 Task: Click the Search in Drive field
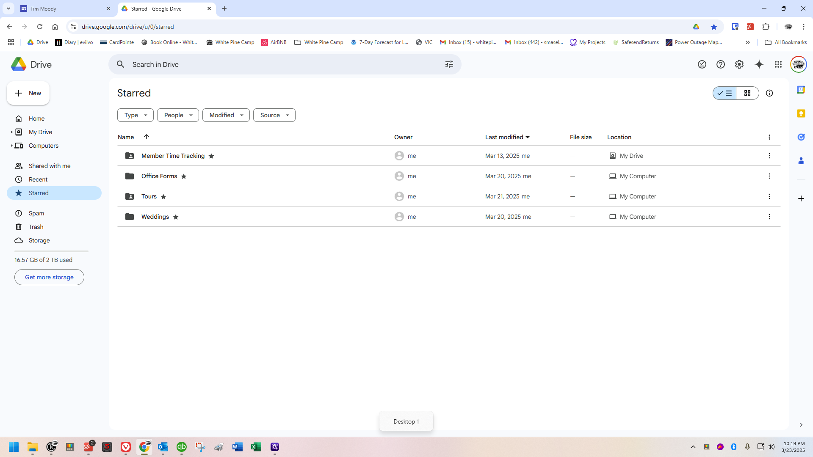coord(279,64)
